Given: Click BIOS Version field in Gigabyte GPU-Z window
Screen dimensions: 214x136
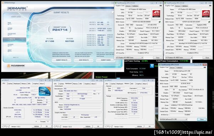Looking at the screenshot, I should click(x=191, y=22).
